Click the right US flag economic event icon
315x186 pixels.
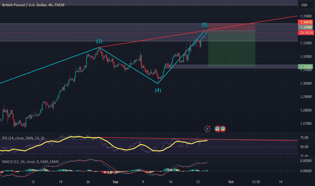223,129
